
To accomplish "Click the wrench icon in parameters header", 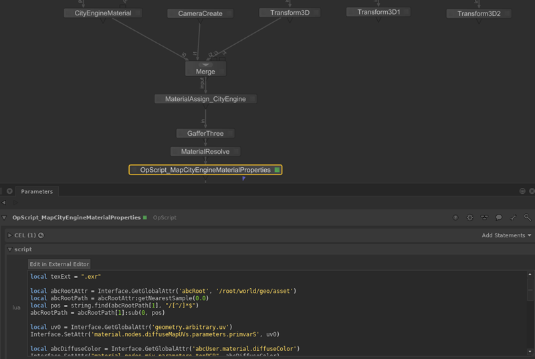I will click(x=514, y=217).
